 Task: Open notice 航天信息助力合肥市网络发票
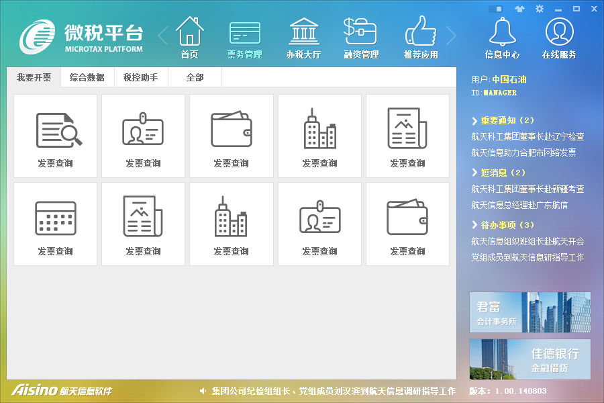(x=523, y=152)
